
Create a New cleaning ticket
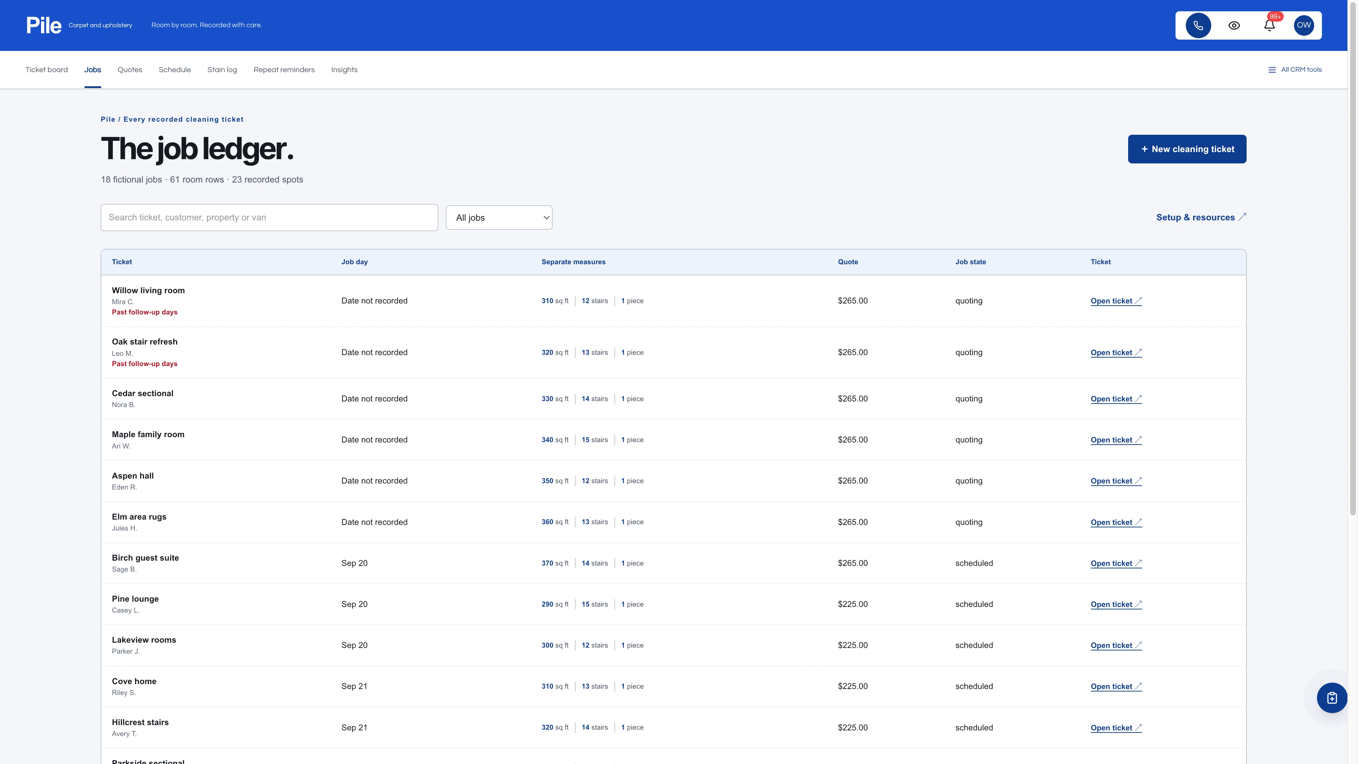click(x=1187, y=149)
